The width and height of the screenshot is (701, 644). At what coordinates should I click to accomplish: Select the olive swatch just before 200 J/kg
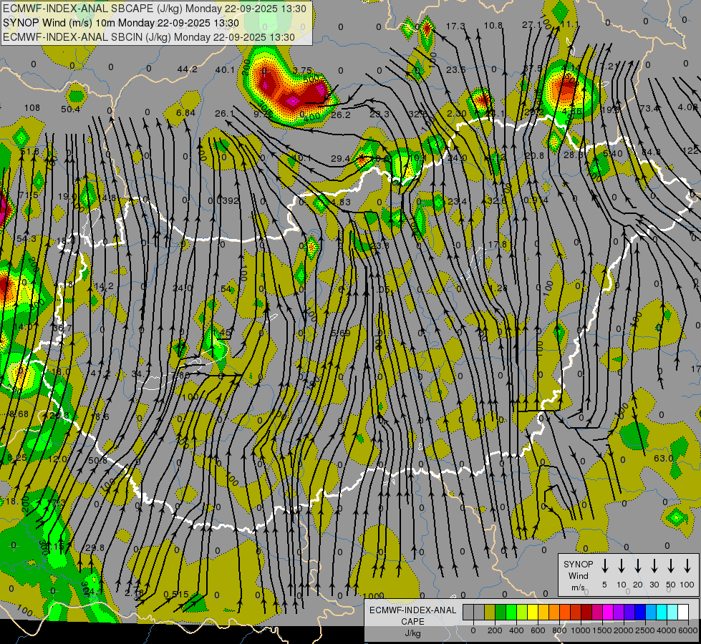coord(490,613)
